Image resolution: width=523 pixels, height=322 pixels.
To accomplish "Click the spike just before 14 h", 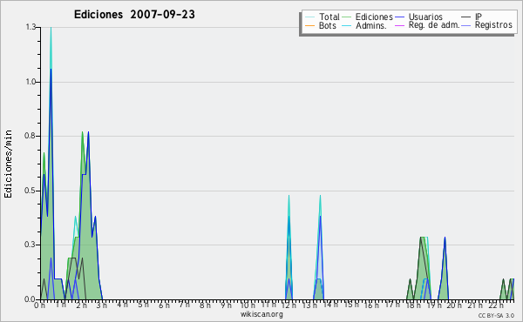I will pos(320,197).
